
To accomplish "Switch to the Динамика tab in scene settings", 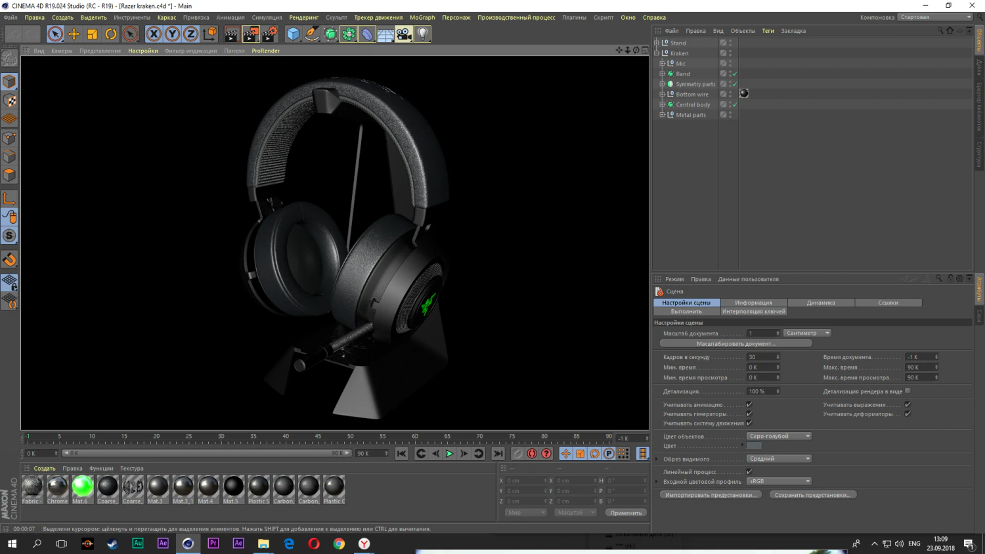I will click(x=821, y=302).
